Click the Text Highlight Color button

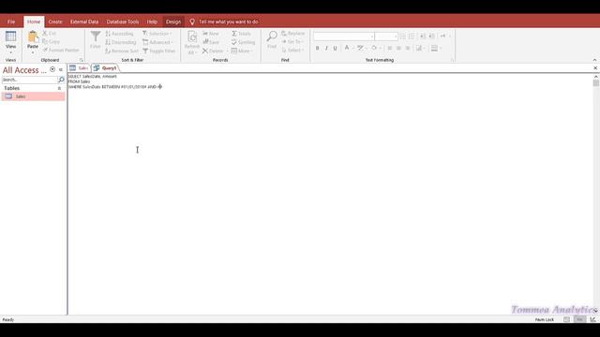pyautogui.click(x=360, y=48)
